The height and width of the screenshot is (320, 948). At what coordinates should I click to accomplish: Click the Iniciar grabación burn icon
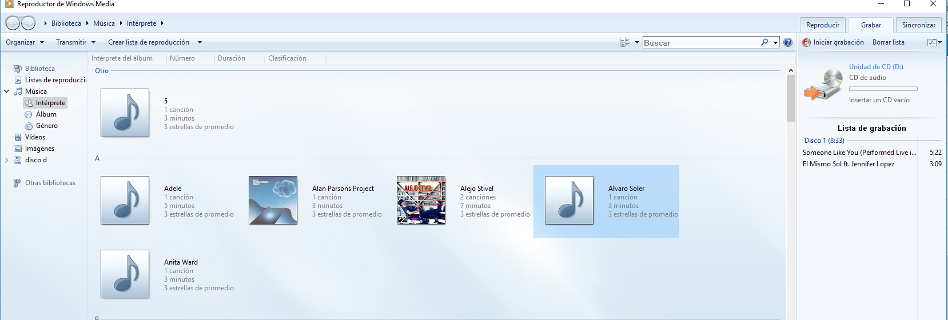click(x=807, y=42)
